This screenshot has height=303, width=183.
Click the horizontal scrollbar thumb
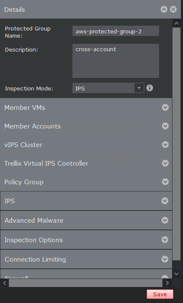coord(86,283)
